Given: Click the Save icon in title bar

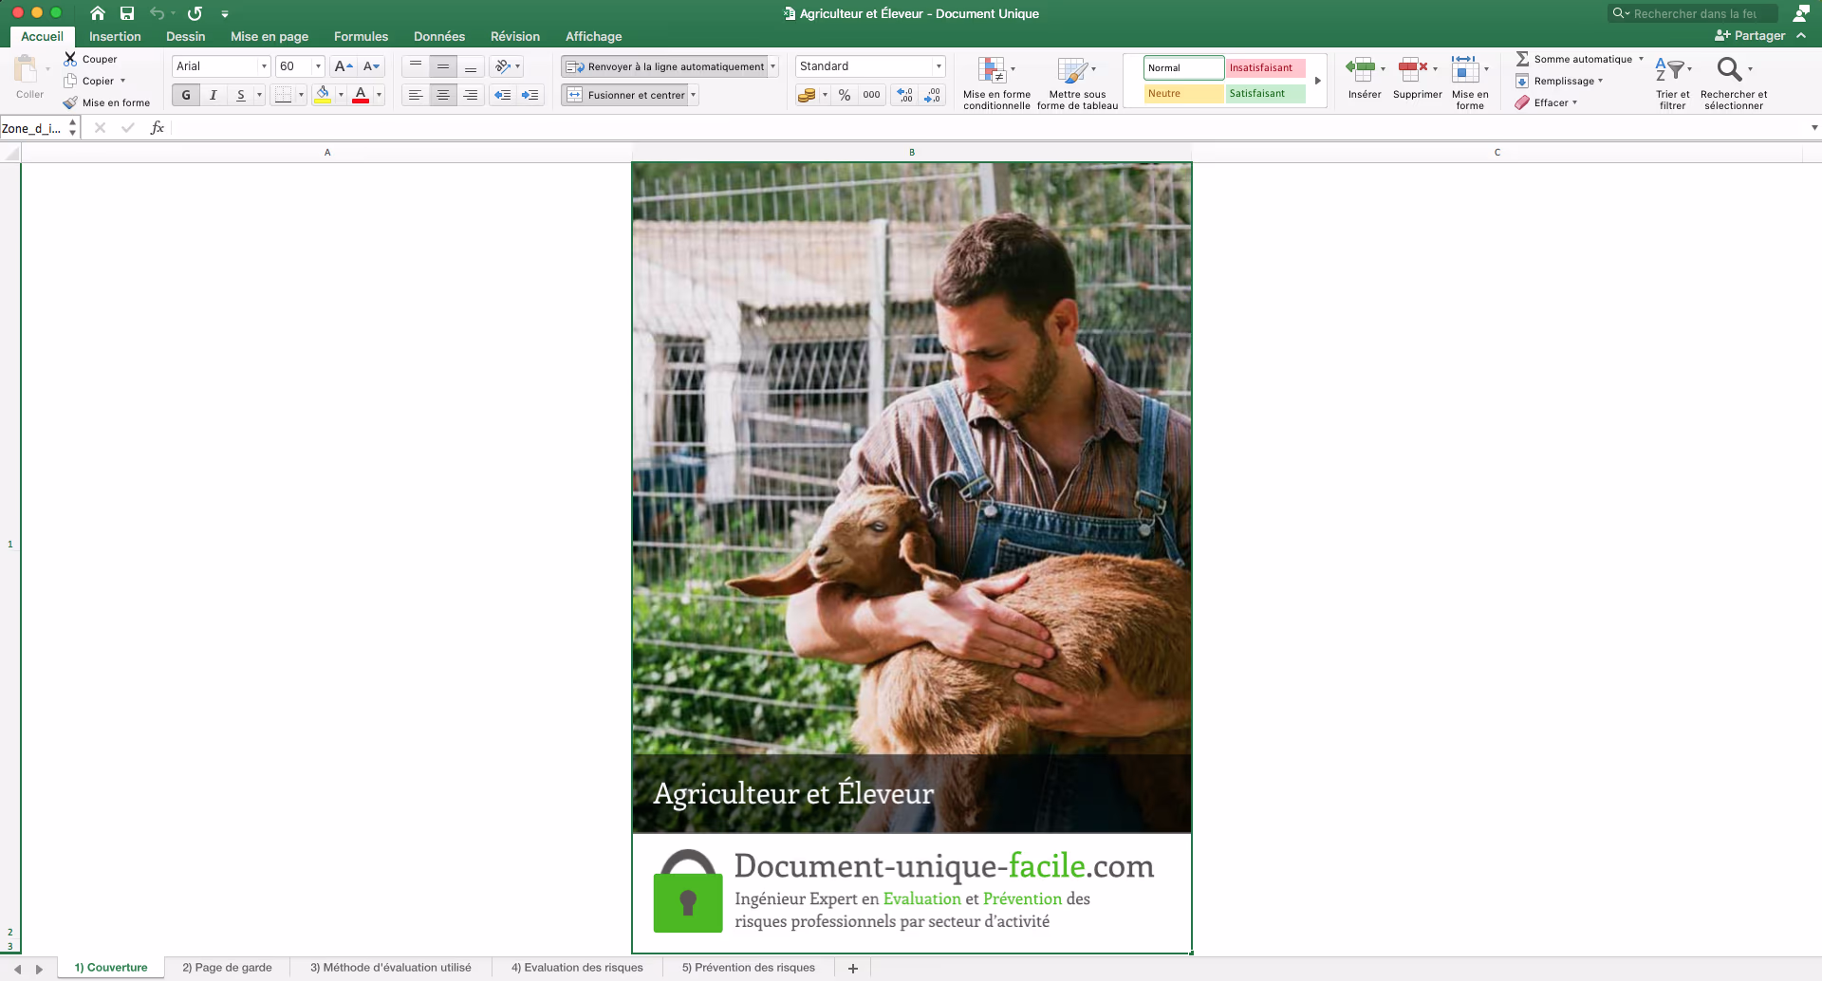Looking at the screenshot, I should coord(127,13).
